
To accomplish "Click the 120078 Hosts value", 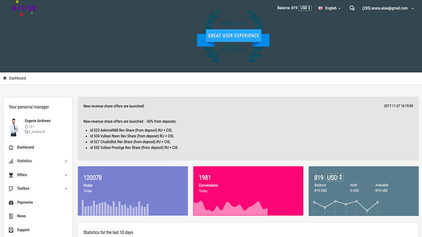I will (x=92, y=178).
